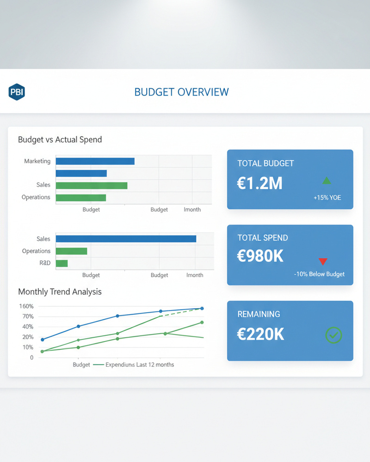The height and width of the screenshot is (462, 370).
Task: Click the -10% Below Budget text
Action: coord(319,274)
